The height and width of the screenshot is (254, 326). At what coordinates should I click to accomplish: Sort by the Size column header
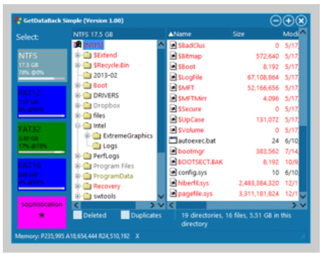tap(239, 34)
